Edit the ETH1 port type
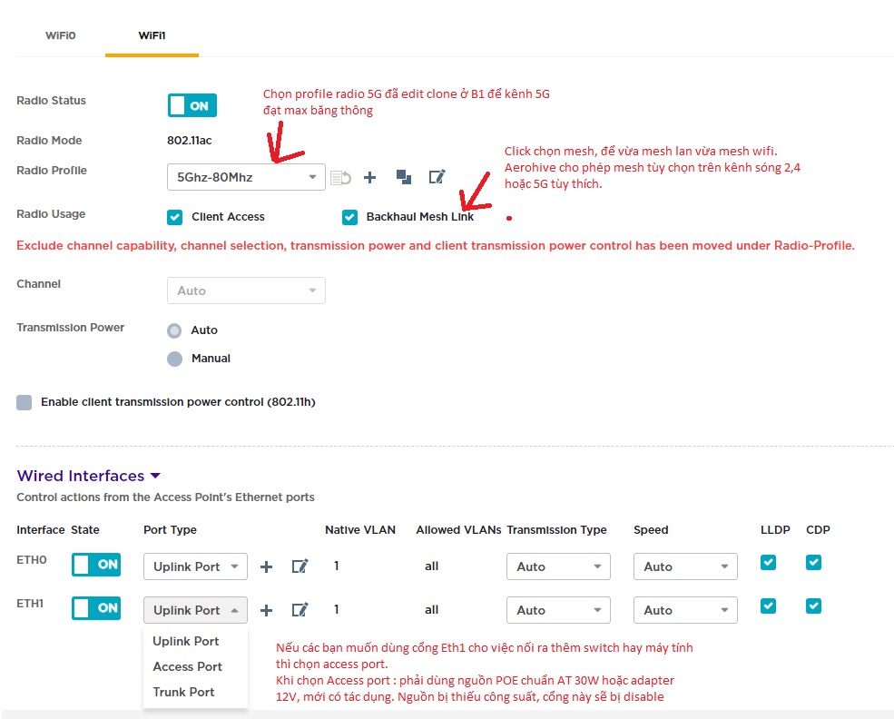The width and height of the screenshot is (894, 719). click(300, 610)
